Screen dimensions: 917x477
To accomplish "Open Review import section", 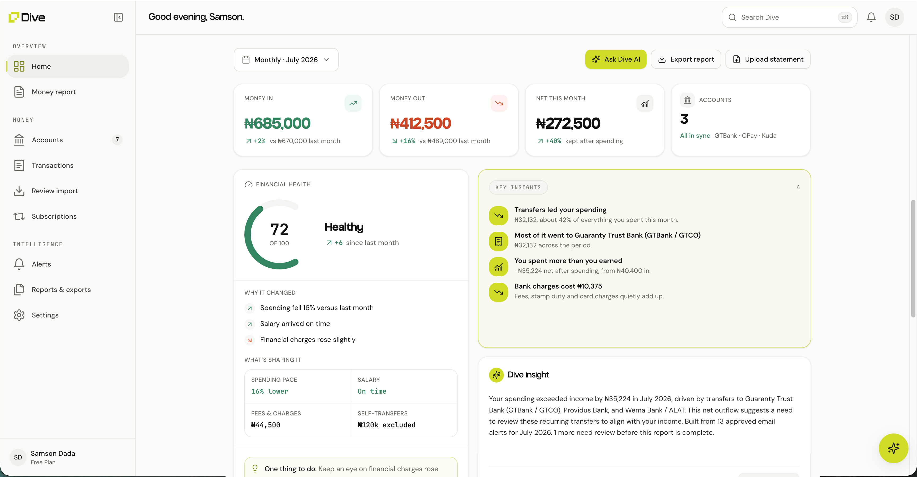I will 68,191.
